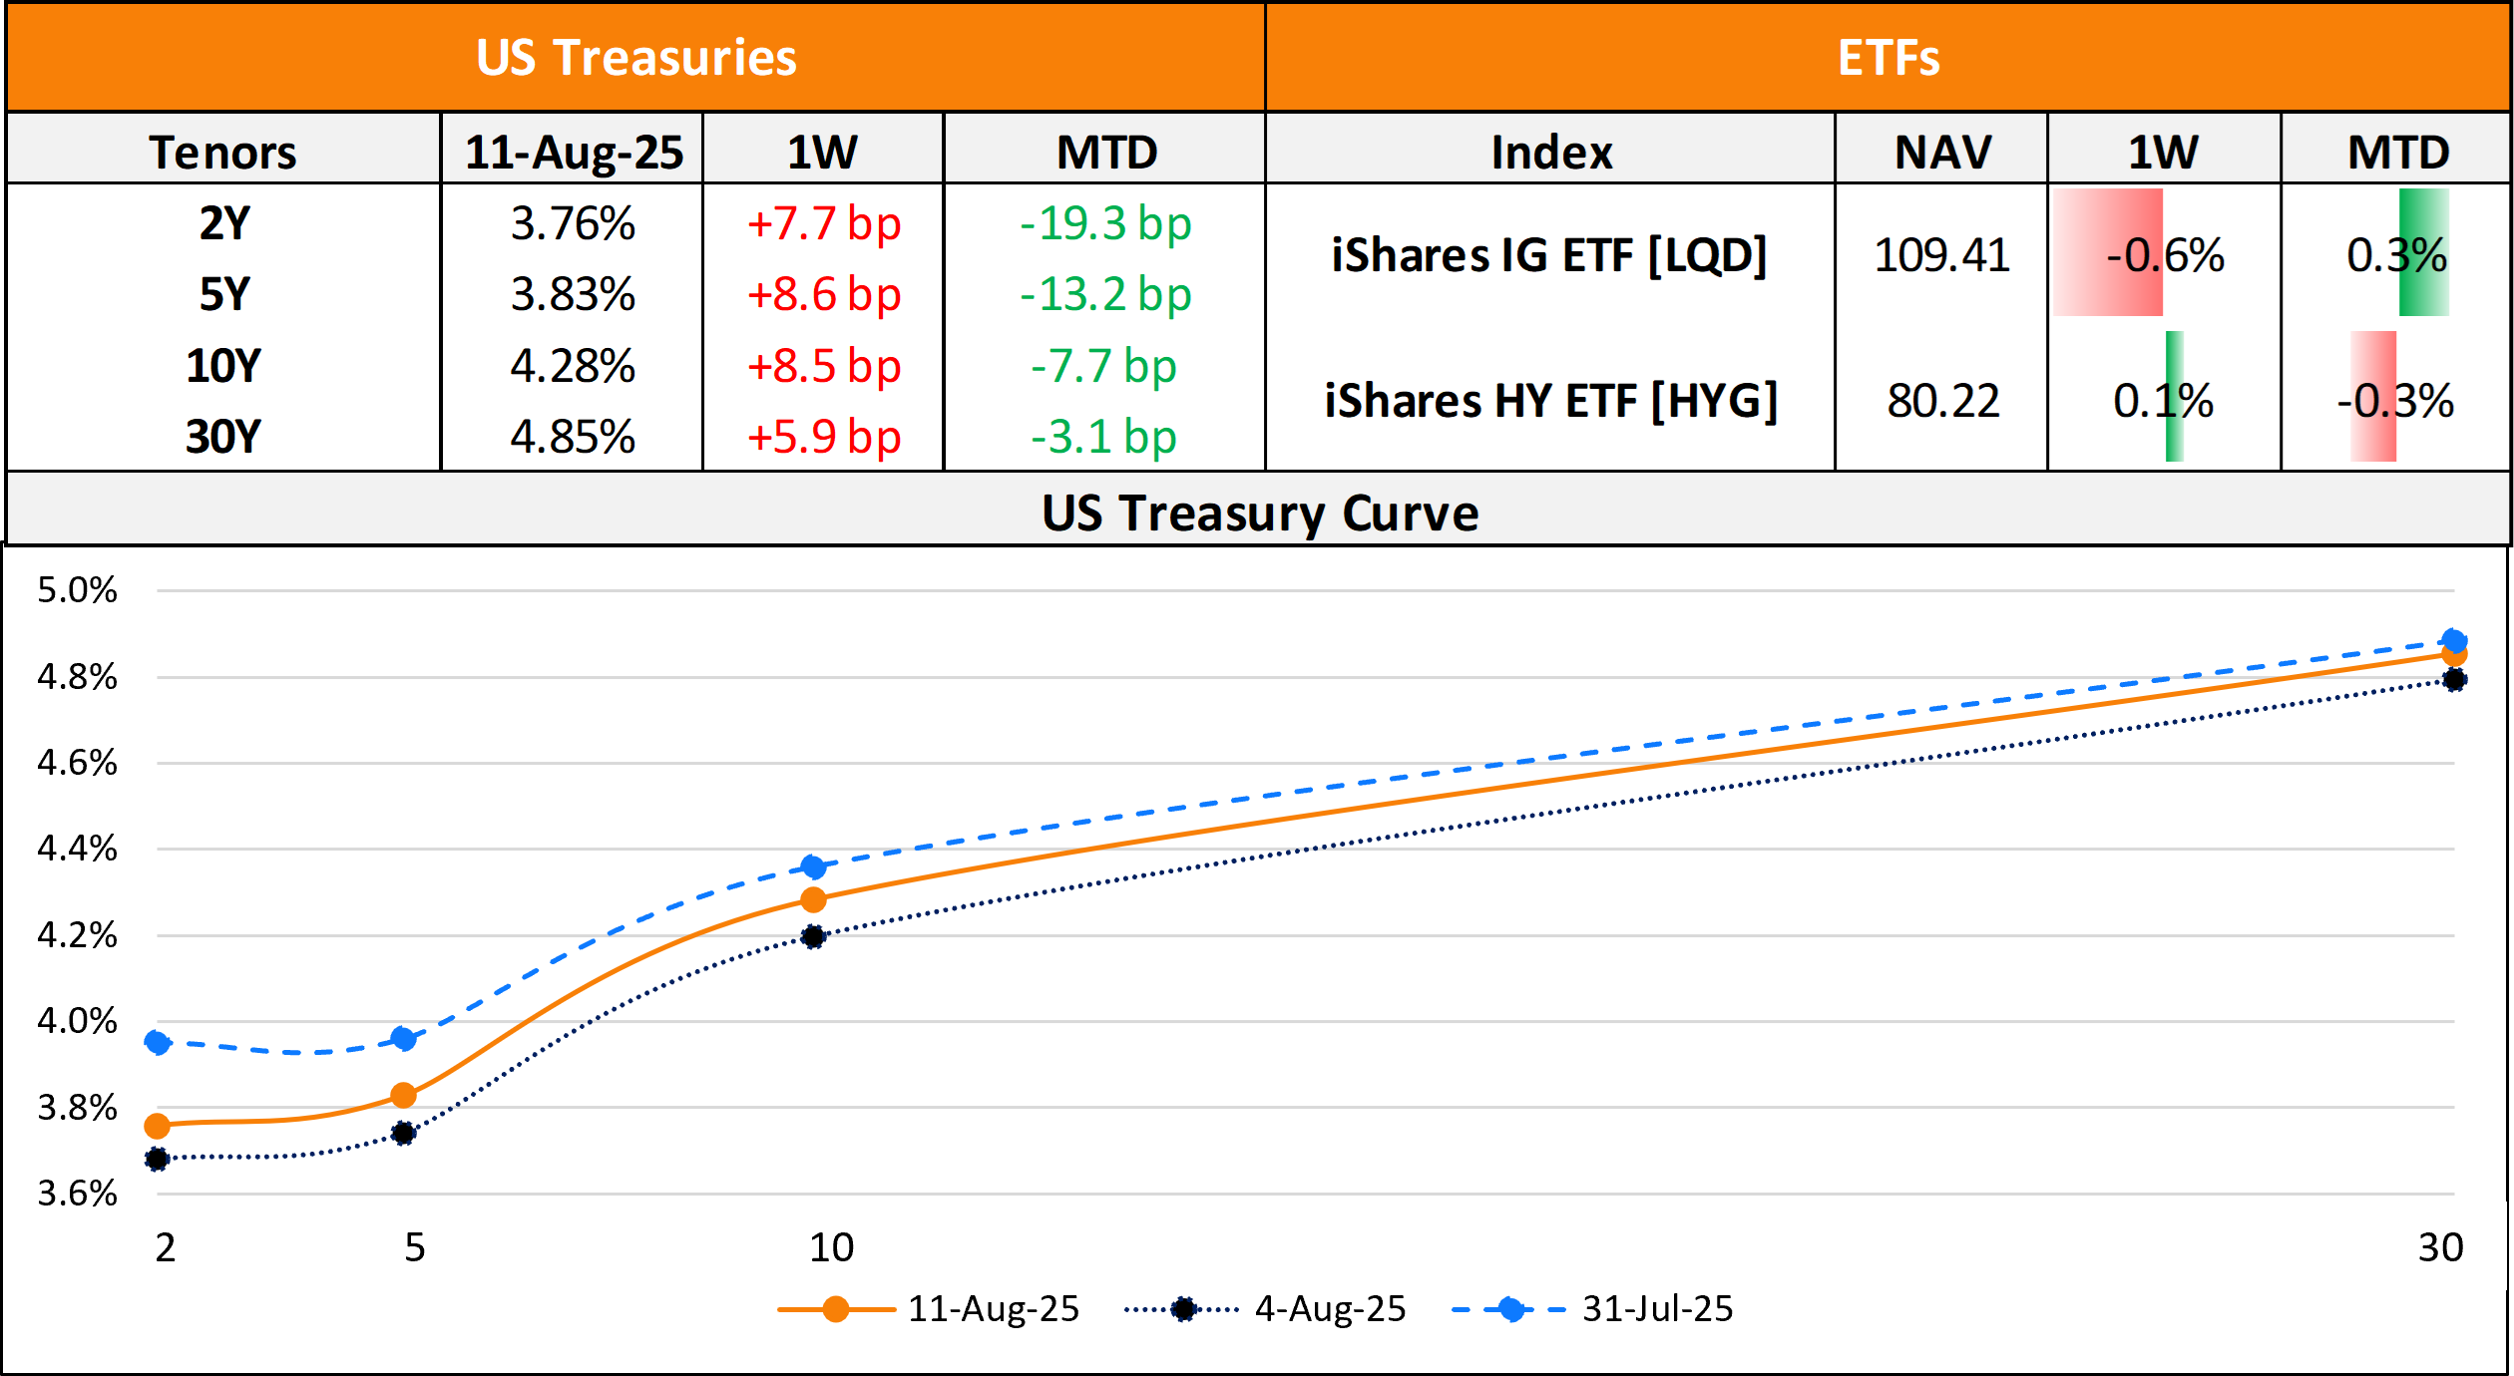Select the orange 10-year point on the curve
2514x1376 pixels.
pyautogui.click(x=814, y=899)
